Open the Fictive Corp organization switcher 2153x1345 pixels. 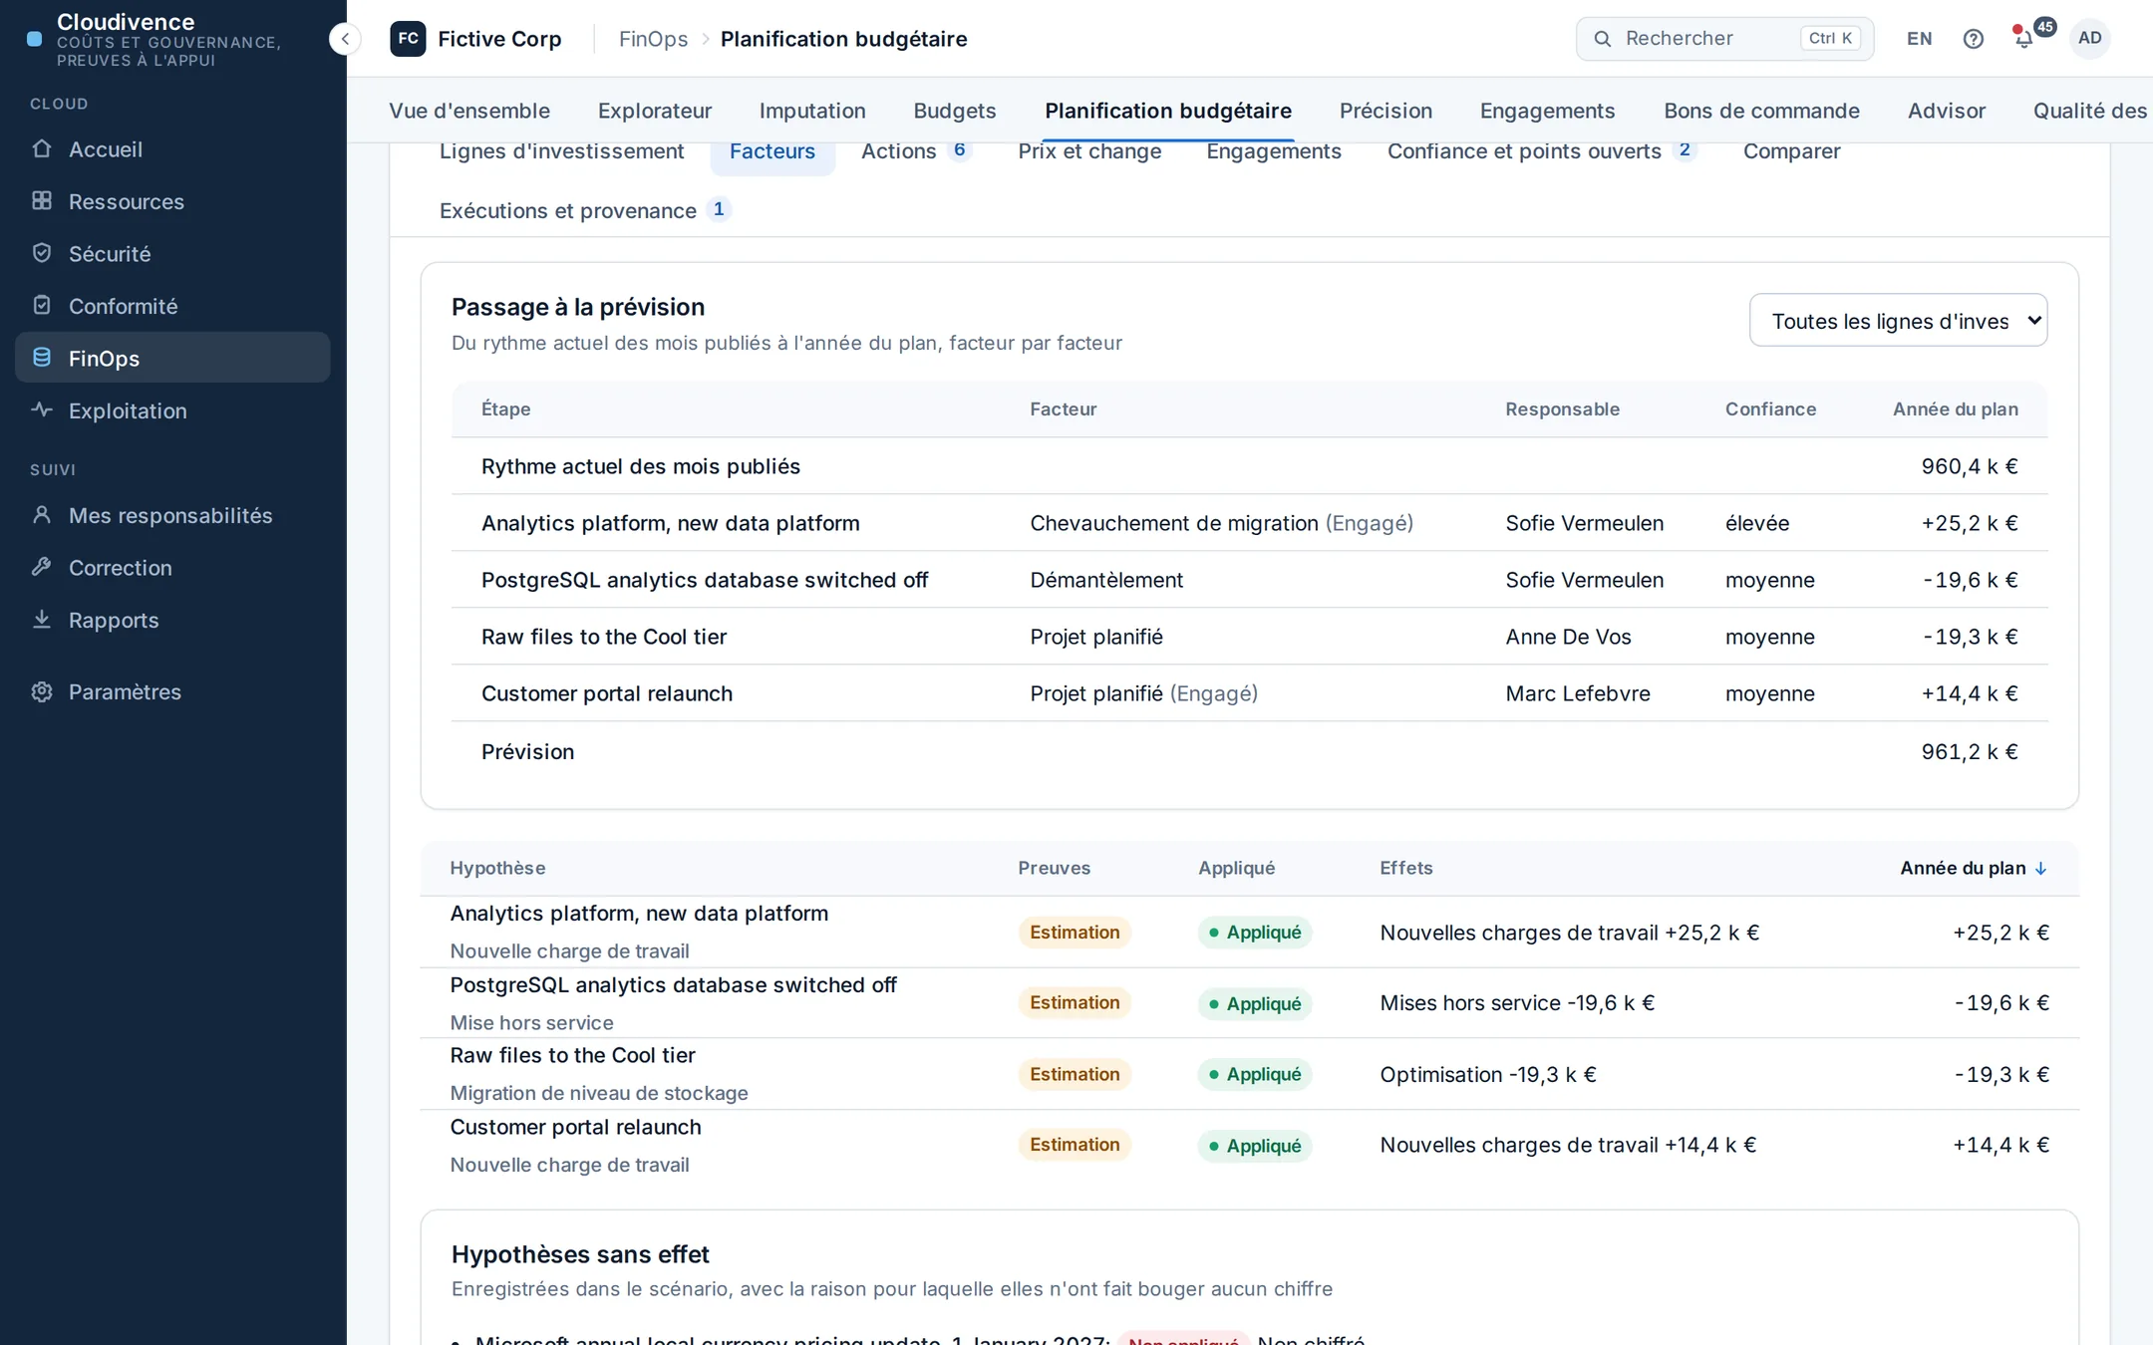pos(476,39)
